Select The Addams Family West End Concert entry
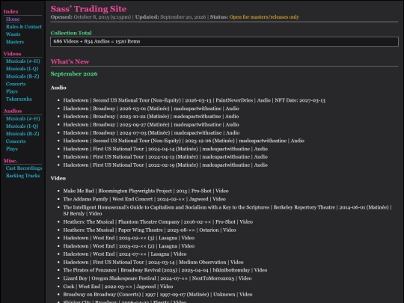Image resolution: width=404 pixels, height=303 pixels. 144,199
